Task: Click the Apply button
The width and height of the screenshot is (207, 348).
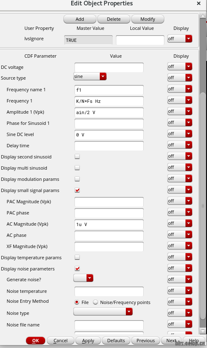Action: pos(88,341)
